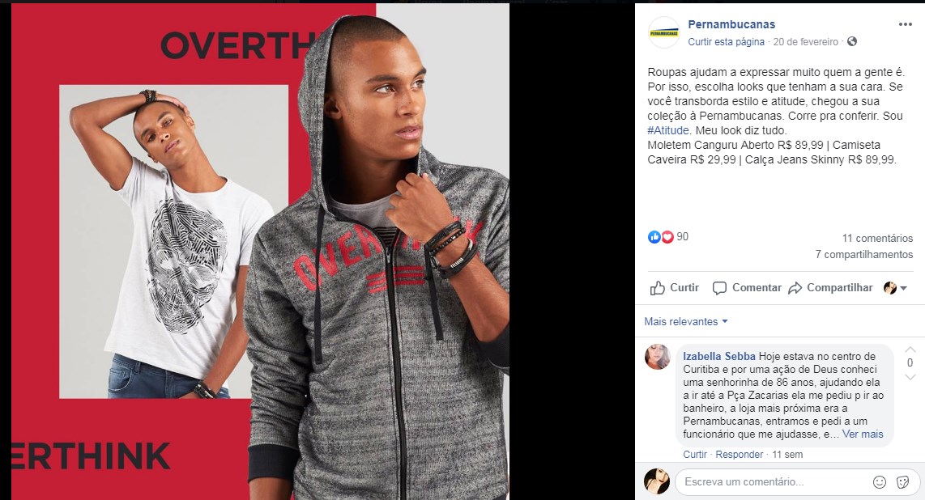Open the #Atitude hashtag link
This screenshot has width=925, height=500.
(x=668, y=130)
